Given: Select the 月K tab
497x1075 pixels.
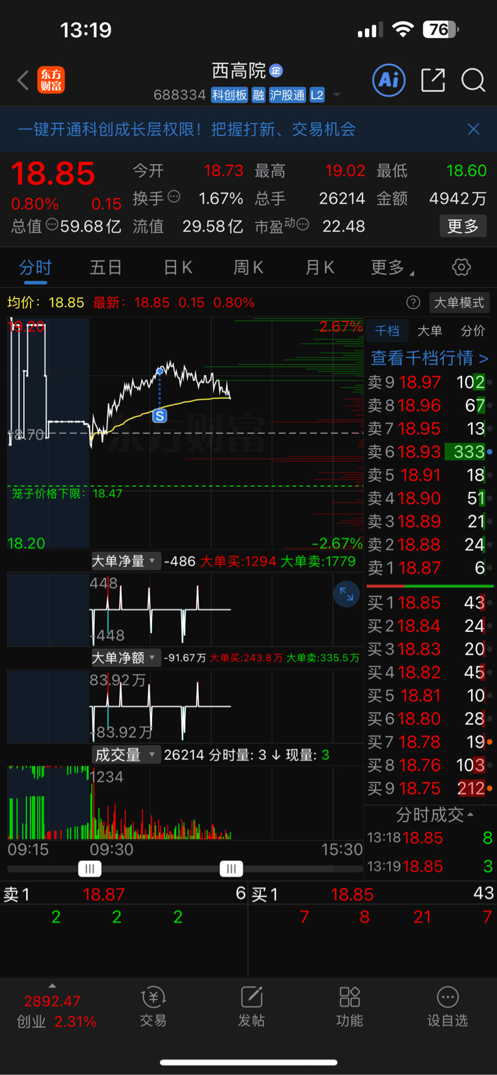Looking at the screenshot, I should tap(320, 267).
